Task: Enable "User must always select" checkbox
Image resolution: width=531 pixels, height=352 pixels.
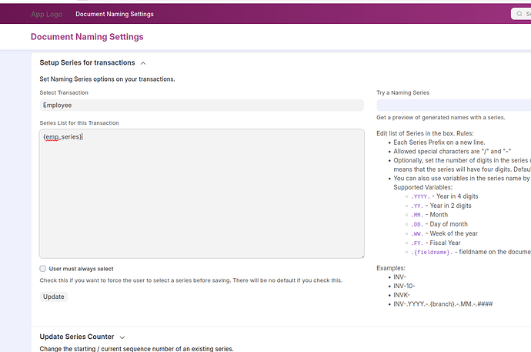Action: pyautogui.click(x=43, y=269)
